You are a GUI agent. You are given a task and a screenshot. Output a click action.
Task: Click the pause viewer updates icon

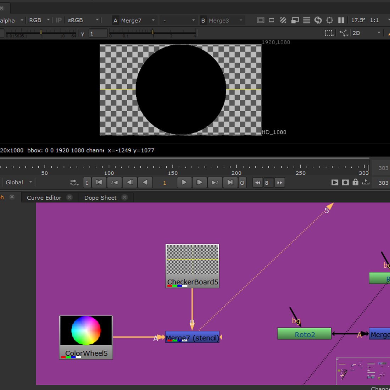point(341,20)
